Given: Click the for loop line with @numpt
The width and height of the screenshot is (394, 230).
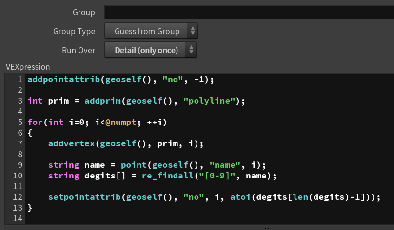Looking at the screenshot, I should (97, 122).
